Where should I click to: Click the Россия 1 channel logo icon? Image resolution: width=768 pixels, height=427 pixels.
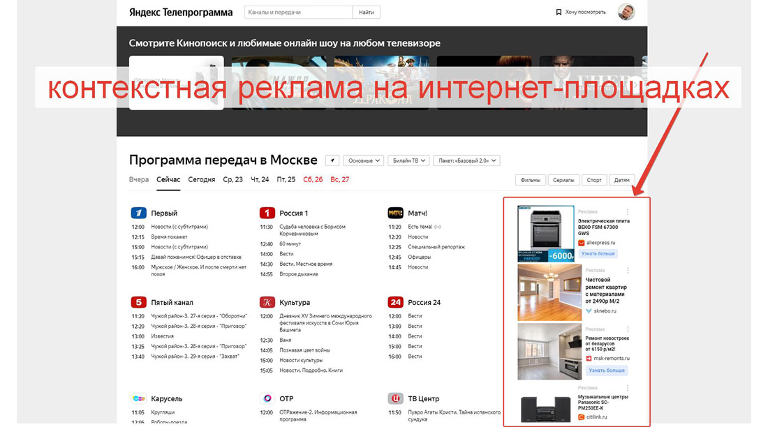pos(267,213)
